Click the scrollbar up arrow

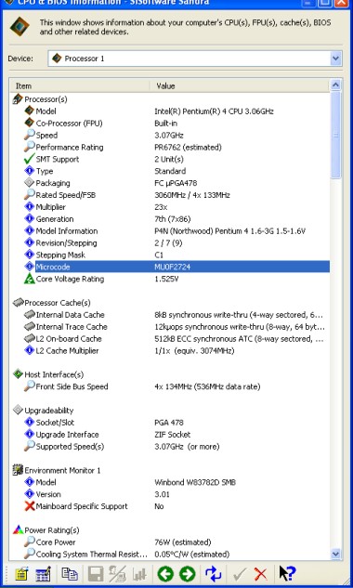click(x=335, y=85)
